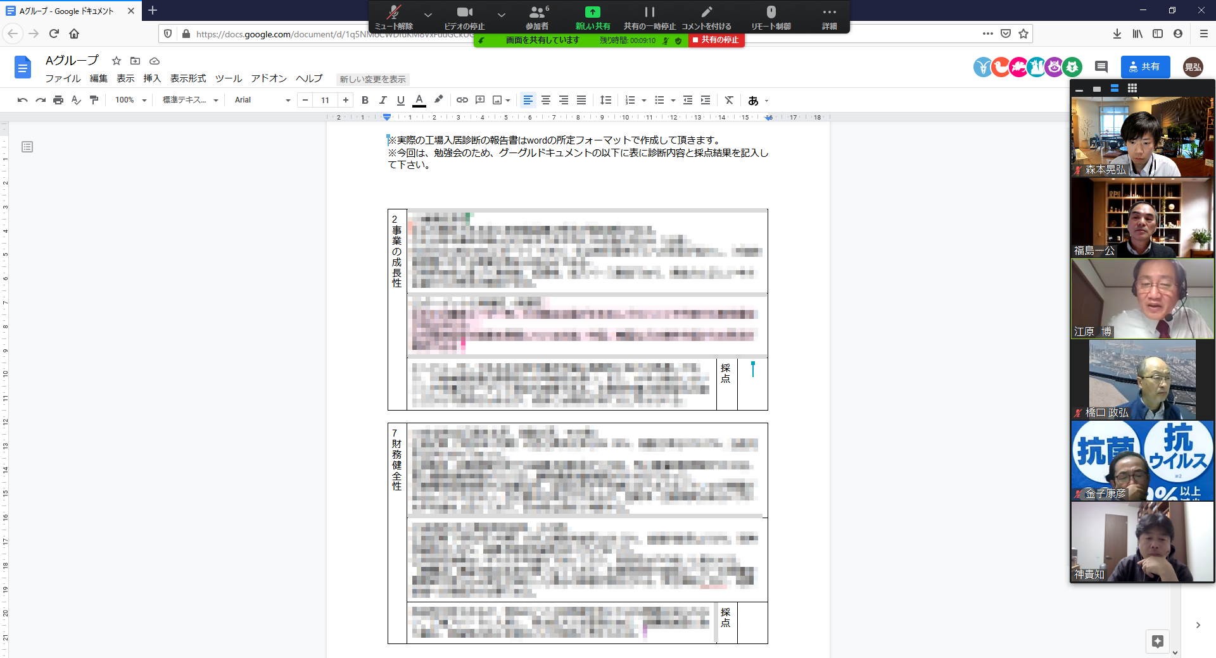Image resolution: width=1216 pixels, height=658 pixels.
Task: Expand numbered list options arrow
Action: point(644,100)
